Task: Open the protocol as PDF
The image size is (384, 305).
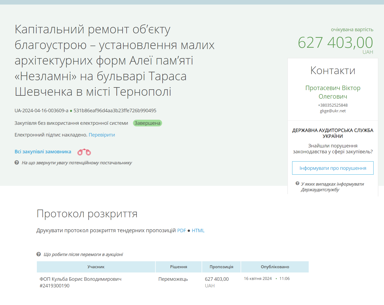Action: click(x=181, y=231)
